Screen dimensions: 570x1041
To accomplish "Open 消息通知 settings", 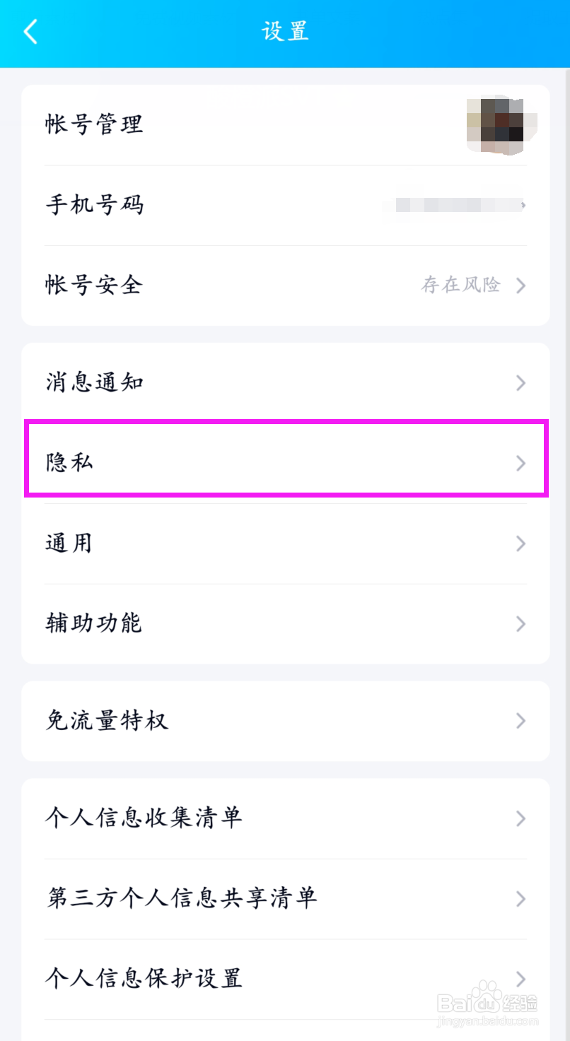I will click(286, 383).
